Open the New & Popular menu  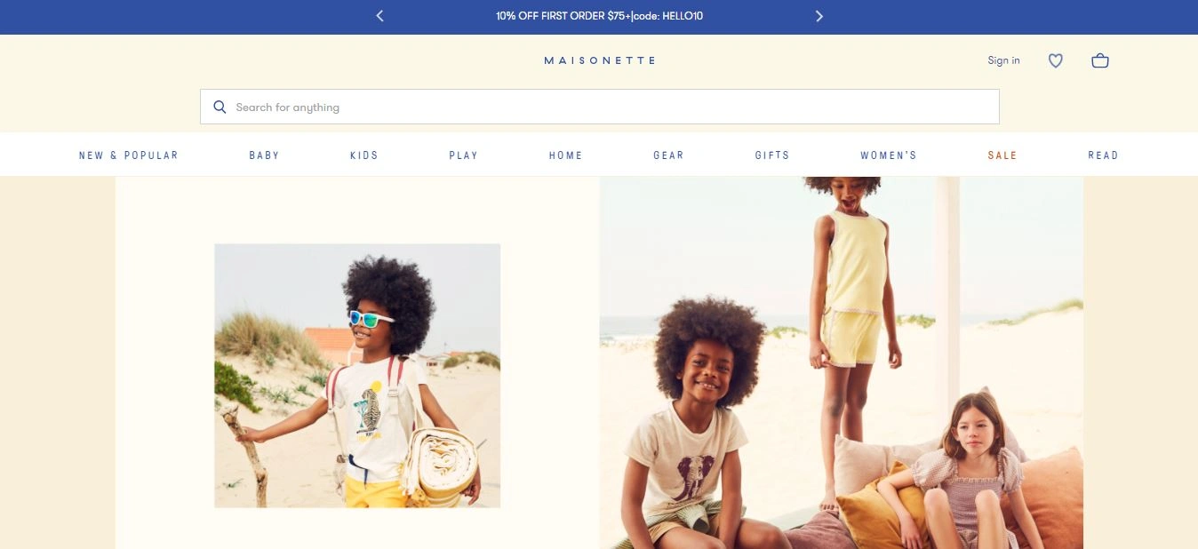129,155
